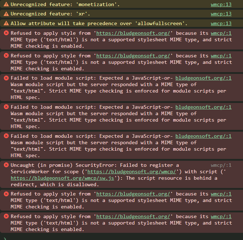Click the warning icon on the 'allowfullscreen' message
This screenshot has height=240, width=243.
6,23
